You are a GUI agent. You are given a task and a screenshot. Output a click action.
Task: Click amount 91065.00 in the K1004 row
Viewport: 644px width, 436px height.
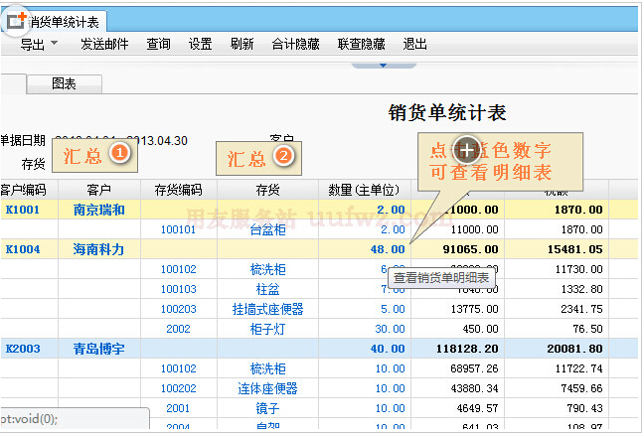pos(471,249)
